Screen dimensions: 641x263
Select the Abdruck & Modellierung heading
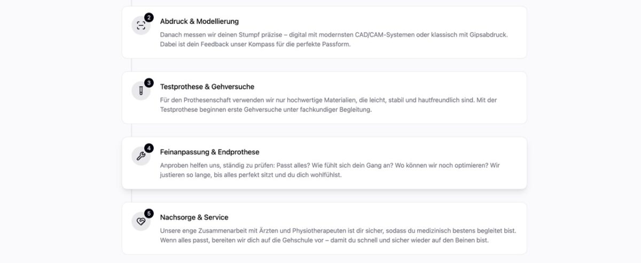[x=199, y=21]
